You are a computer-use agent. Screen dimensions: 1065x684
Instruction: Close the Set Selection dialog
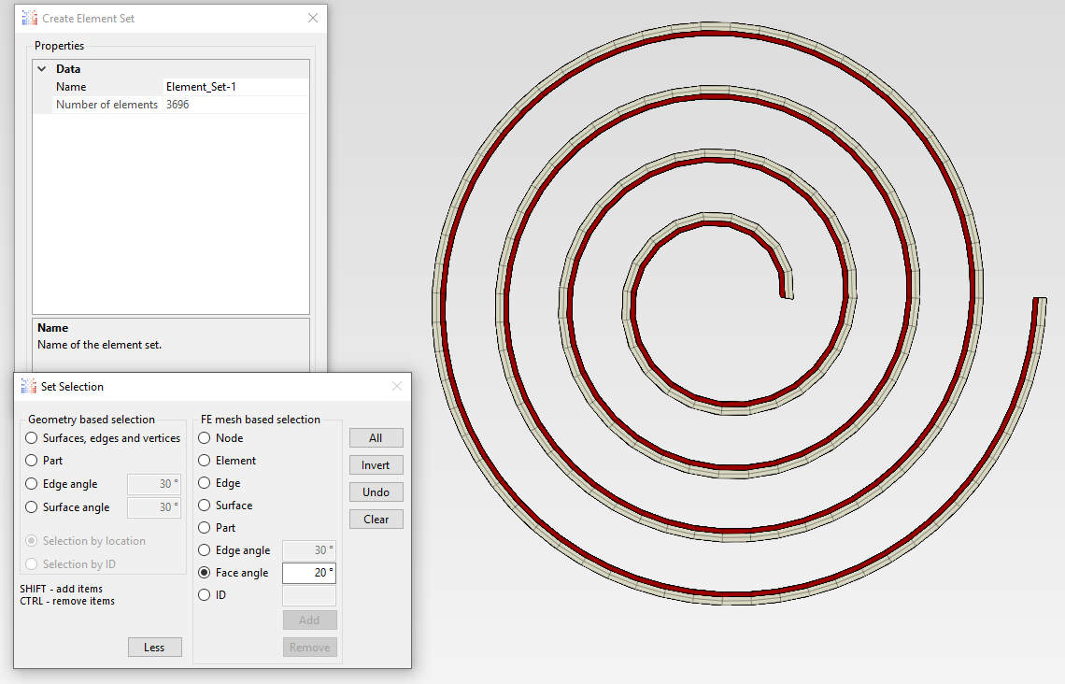(397, 387)
